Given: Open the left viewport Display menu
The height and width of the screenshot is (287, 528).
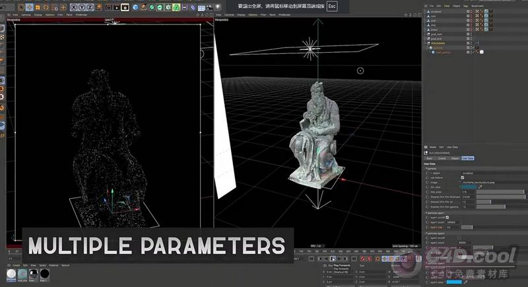Looking at the screenshot, I should tap(38, 14).
